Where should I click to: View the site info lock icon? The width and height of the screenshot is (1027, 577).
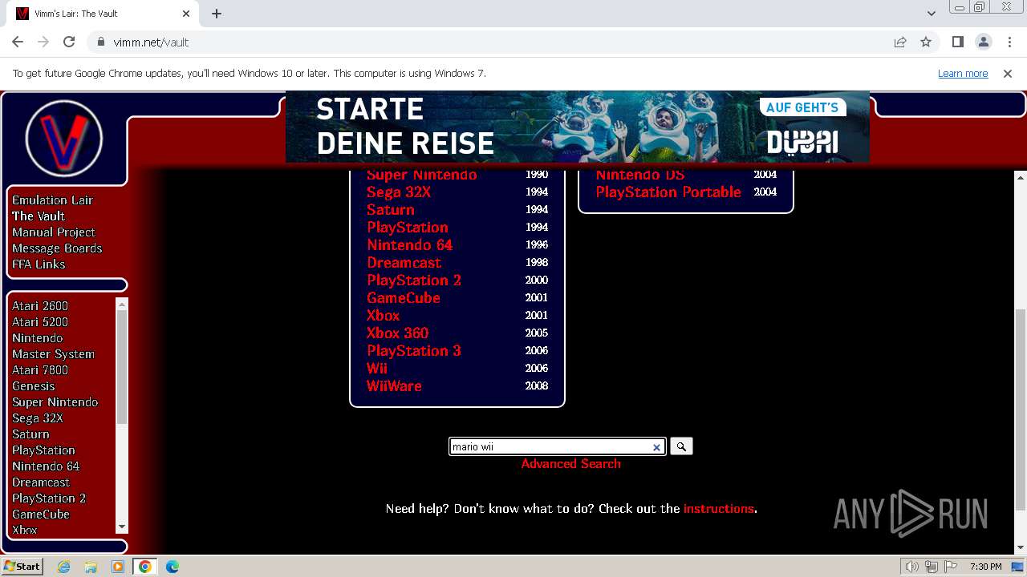click(101, 42)
